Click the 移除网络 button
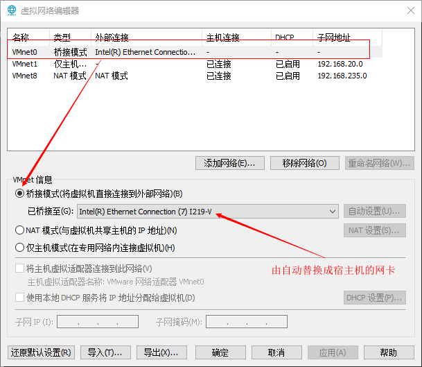Image resolution: width=422 pixels, height=367 pixels. pyautogui.click(x=304, y=163)
